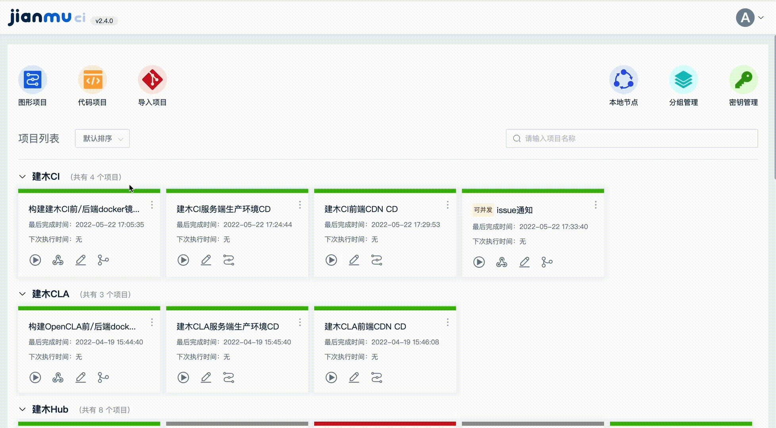Open more menu on 建木CI服务端生产环境CD card
Image resolution: width=776 pixels, height=428 pixels.
click(300, 205)
